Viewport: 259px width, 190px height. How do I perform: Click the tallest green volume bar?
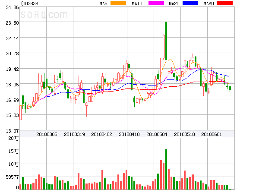coord(166,169)
